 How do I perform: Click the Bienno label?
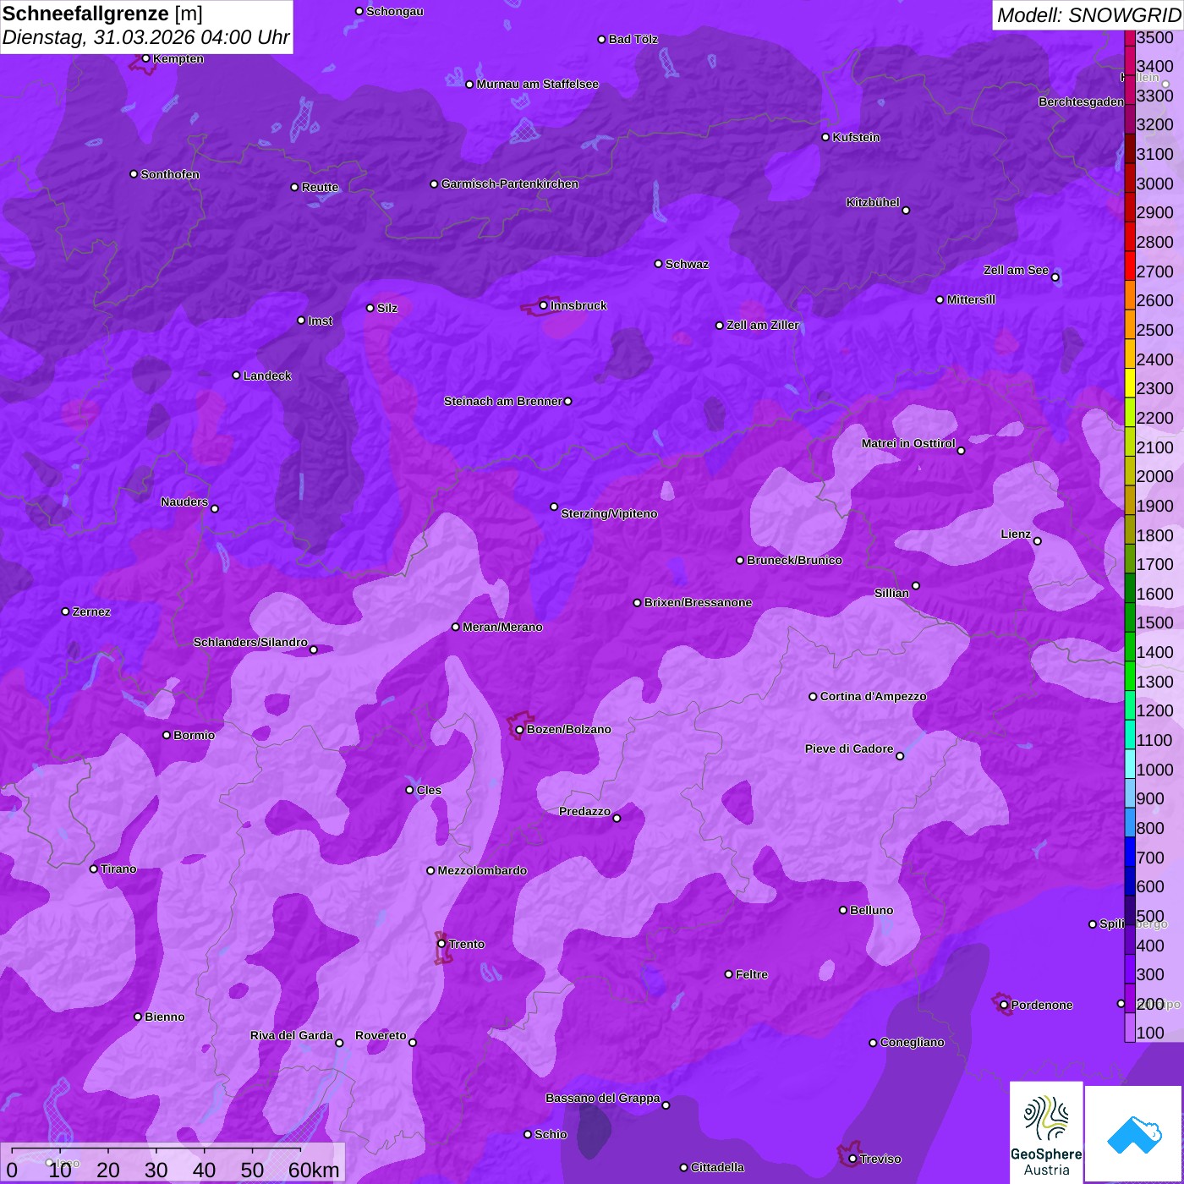coord(165,1017)
